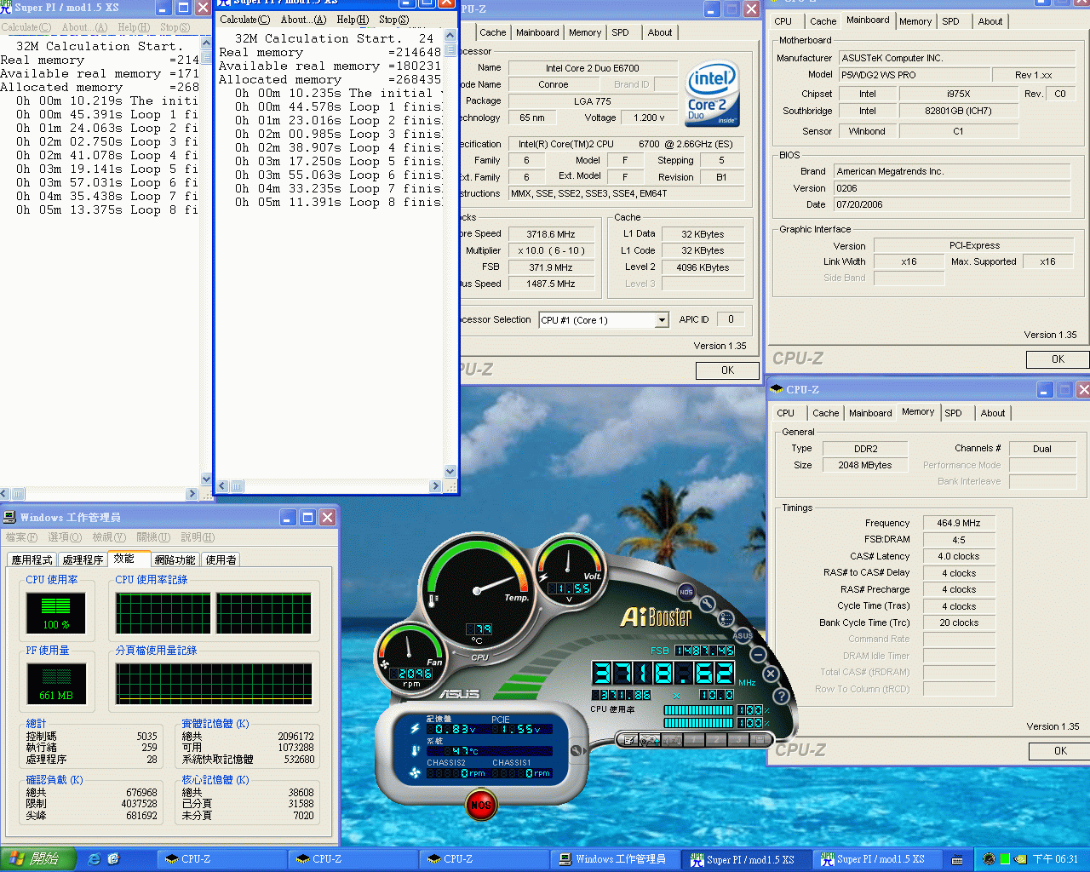Click BIOS date 07/20/2006 field

pos(951,204)
